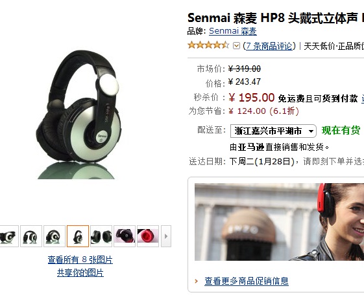Screen dimensions: 364x297
Task: Open 共享你的图片 link
Action: (80, 272)
